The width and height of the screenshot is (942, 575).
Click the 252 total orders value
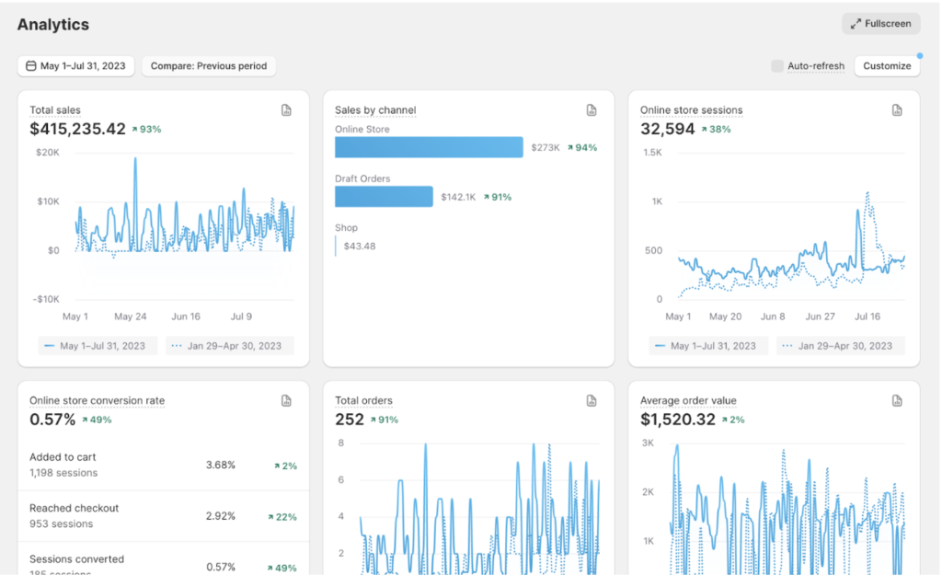coord(350,420)
